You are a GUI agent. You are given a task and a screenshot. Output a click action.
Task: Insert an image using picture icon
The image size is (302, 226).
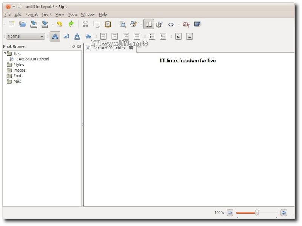(197, 24)
